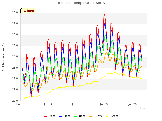Click the 22.0 y-axis tick label
This screenshot has height=121, width=162.
(15, 79)
